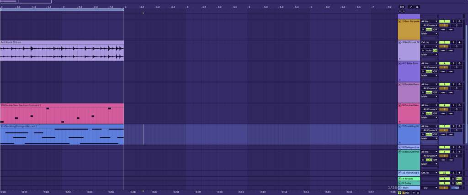
Task: Jump to the previous locator arrow
Action: point(401,11)
